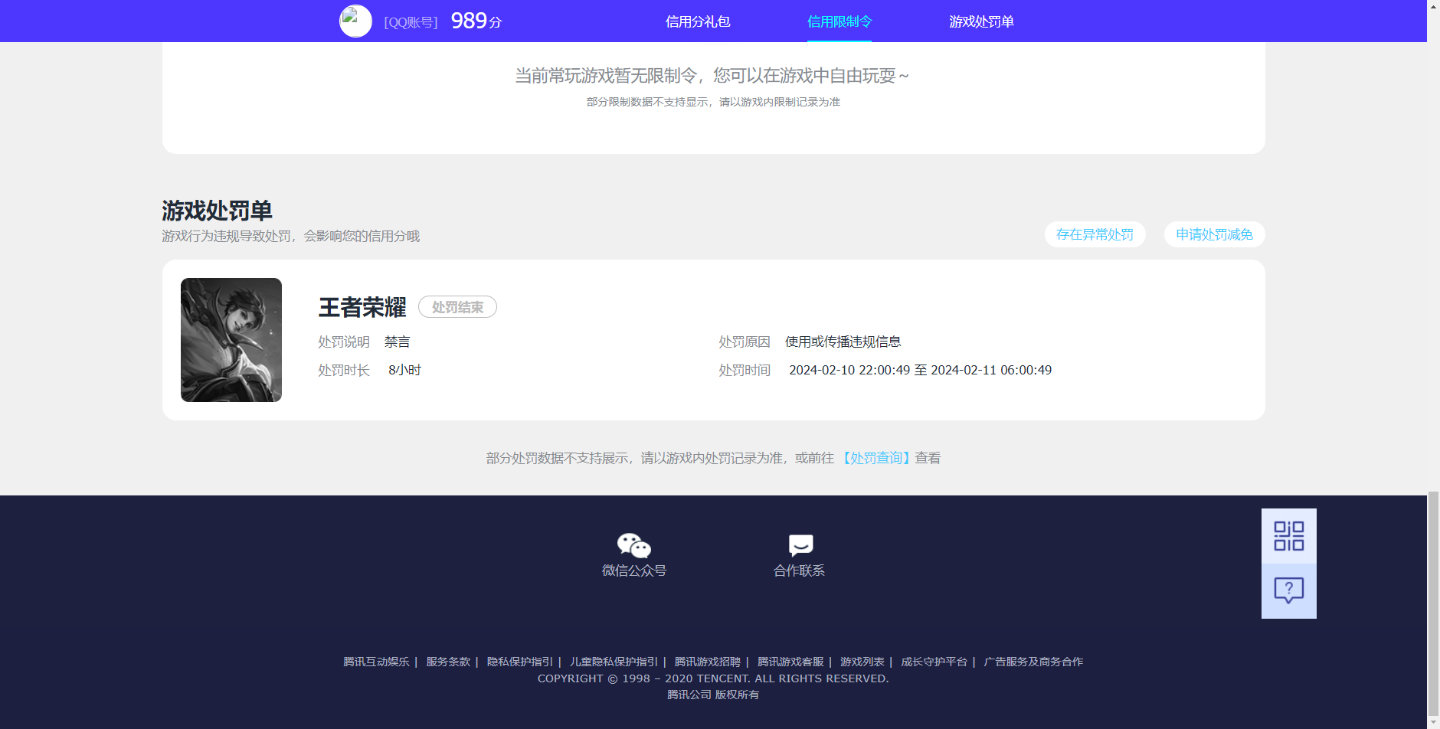The width and height of the screenshot is (1440, 729).
Task: Open the QR code floating widget
Action: tap(1289, 536)
